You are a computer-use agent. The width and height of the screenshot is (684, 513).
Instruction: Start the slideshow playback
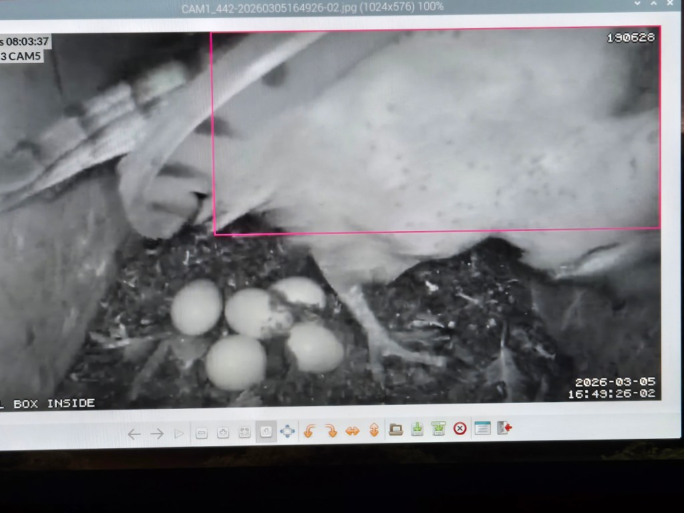pos(179,434)
